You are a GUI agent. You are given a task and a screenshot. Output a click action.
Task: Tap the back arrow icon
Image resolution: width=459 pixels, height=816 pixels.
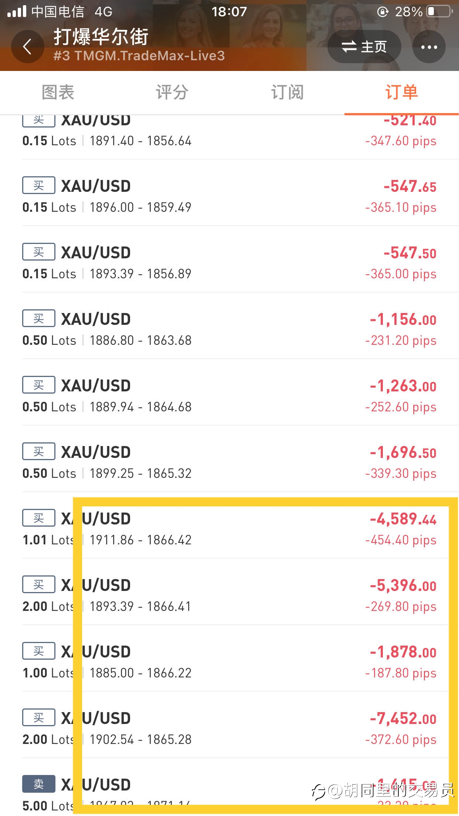[x=27, y=47]
